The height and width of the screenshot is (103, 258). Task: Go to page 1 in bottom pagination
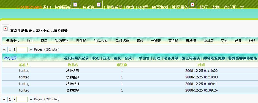pos(10,99)
